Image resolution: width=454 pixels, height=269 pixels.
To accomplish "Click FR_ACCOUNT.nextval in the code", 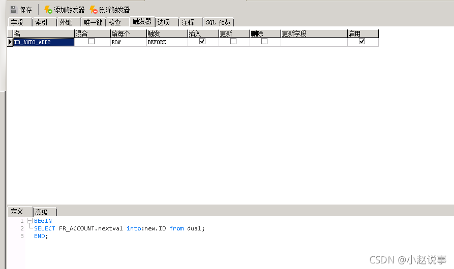I will [90, 228].
